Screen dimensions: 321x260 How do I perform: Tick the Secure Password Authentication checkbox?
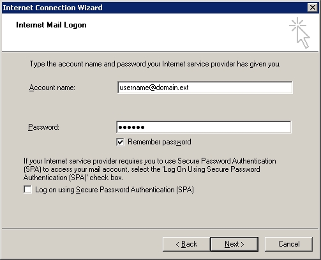27,190
